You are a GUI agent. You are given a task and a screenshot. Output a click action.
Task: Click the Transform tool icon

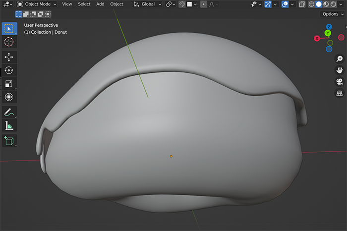point(9,97)
